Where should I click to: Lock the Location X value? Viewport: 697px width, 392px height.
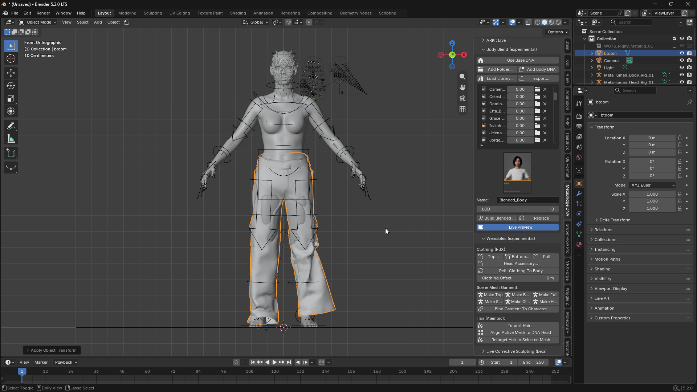680,138
